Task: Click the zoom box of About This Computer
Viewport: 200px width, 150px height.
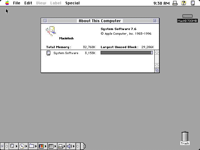Action: pos(155,21)
